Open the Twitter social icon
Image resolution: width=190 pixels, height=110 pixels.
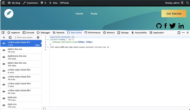pyautogui.click(x=172, y=26)
